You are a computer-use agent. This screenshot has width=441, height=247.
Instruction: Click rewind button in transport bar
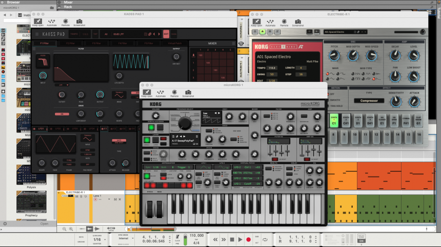click(x=215, y=240)
